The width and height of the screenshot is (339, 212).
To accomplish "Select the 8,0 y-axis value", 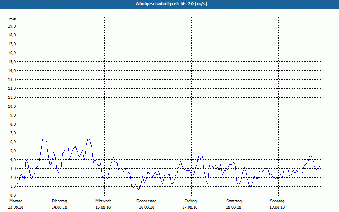I will (x=13, y=124).
